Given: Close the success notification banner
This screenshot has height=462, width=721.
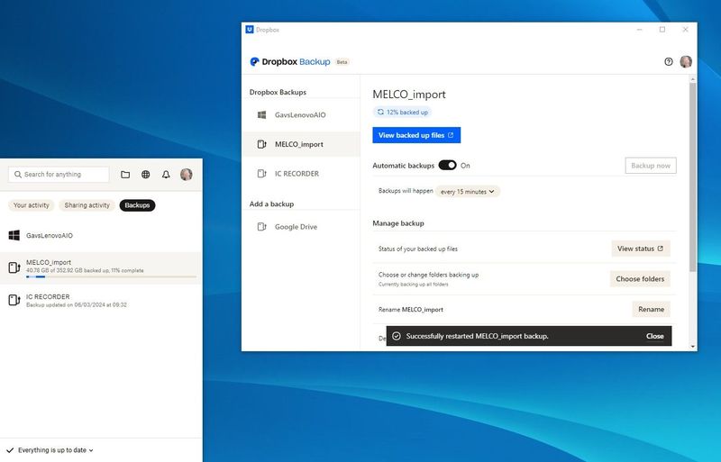Looking at the screenshot, I should pos(655,336).
